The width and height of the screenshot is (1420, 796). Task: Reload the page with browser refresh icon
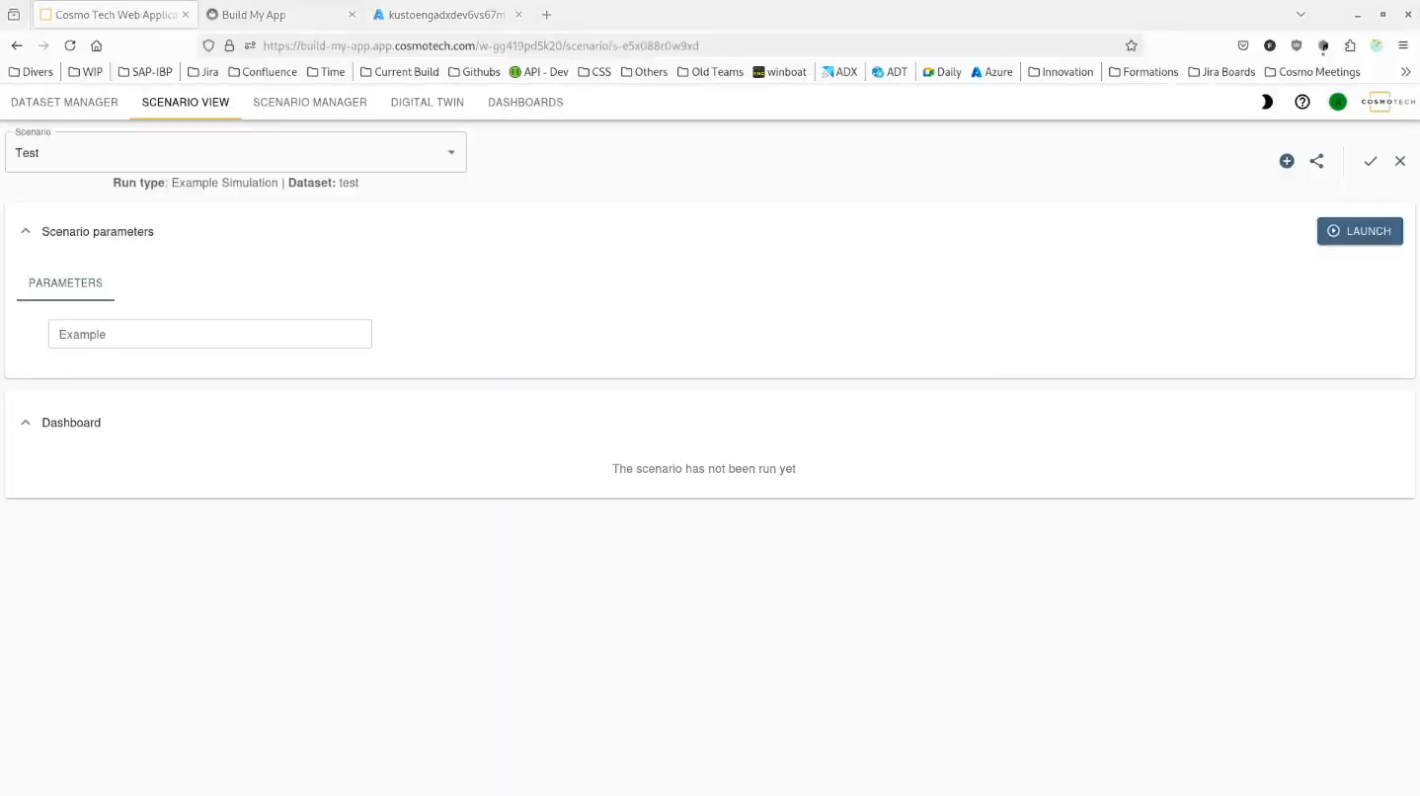pyautogui.click(x=70, y=45)
